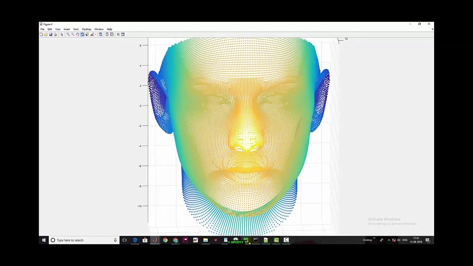Open the Windows Start menu
473x266 pixels.
[44, 240]
